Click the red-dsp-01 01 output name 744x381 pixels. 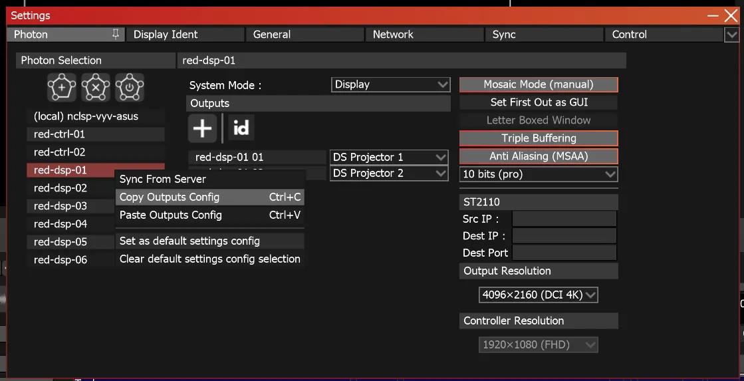tap(257, 157)
